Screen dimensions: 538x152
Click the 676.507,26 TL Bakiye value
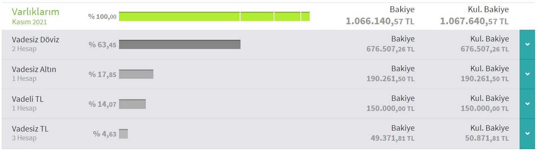tap(391, 49)
